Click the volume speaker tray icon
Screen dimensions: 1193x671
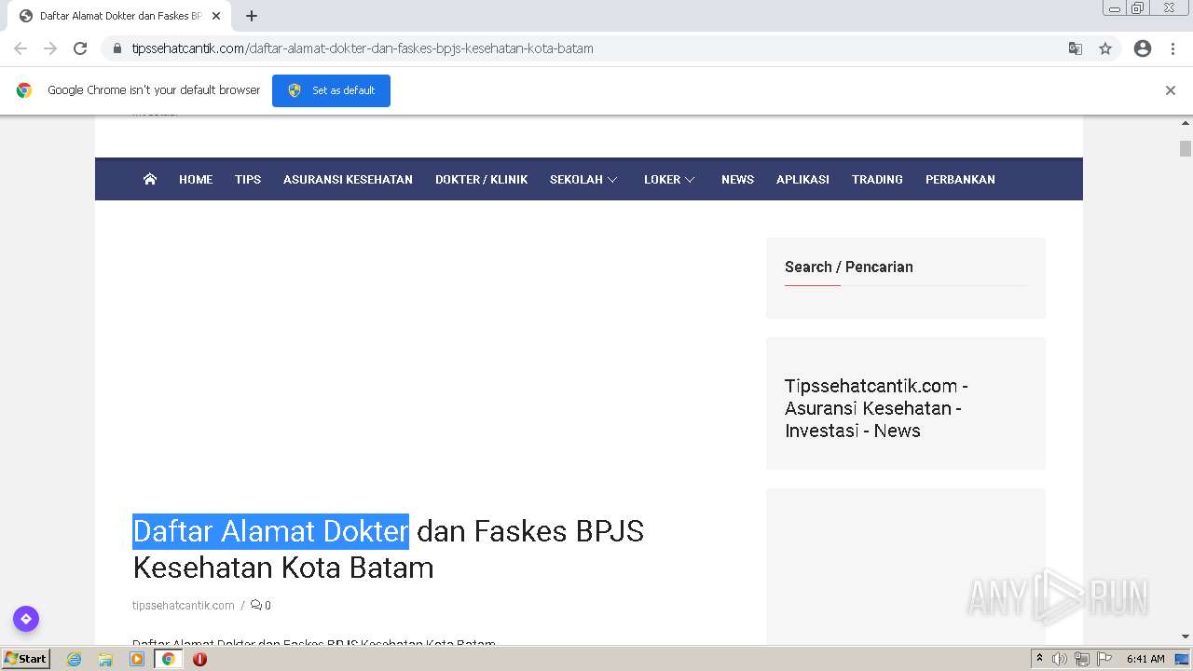1060,659
